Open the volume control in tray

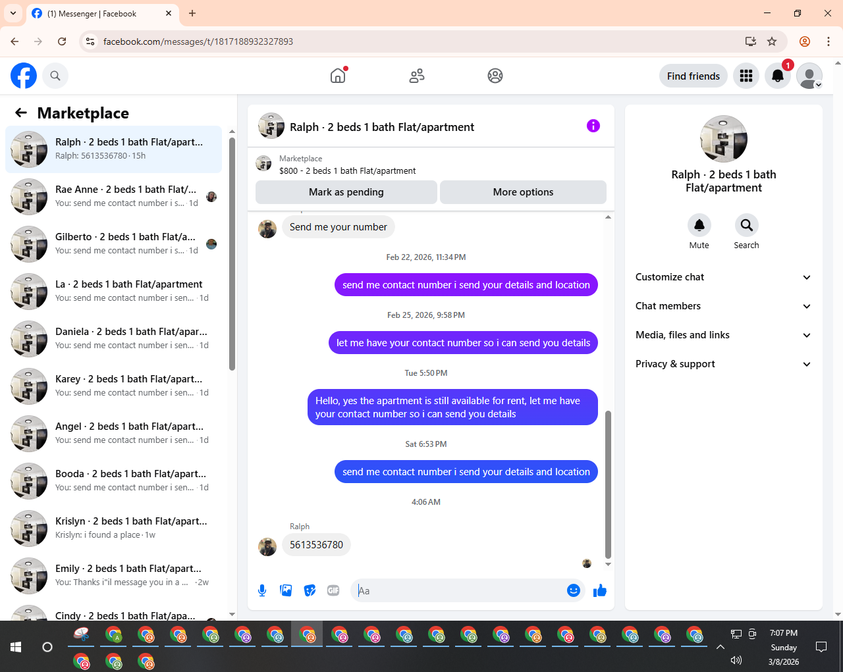(x=736, y=660)
